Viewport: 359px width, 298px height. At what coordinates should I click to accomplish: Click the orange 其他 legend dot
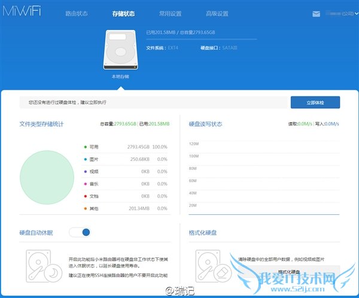click(86, 208)
